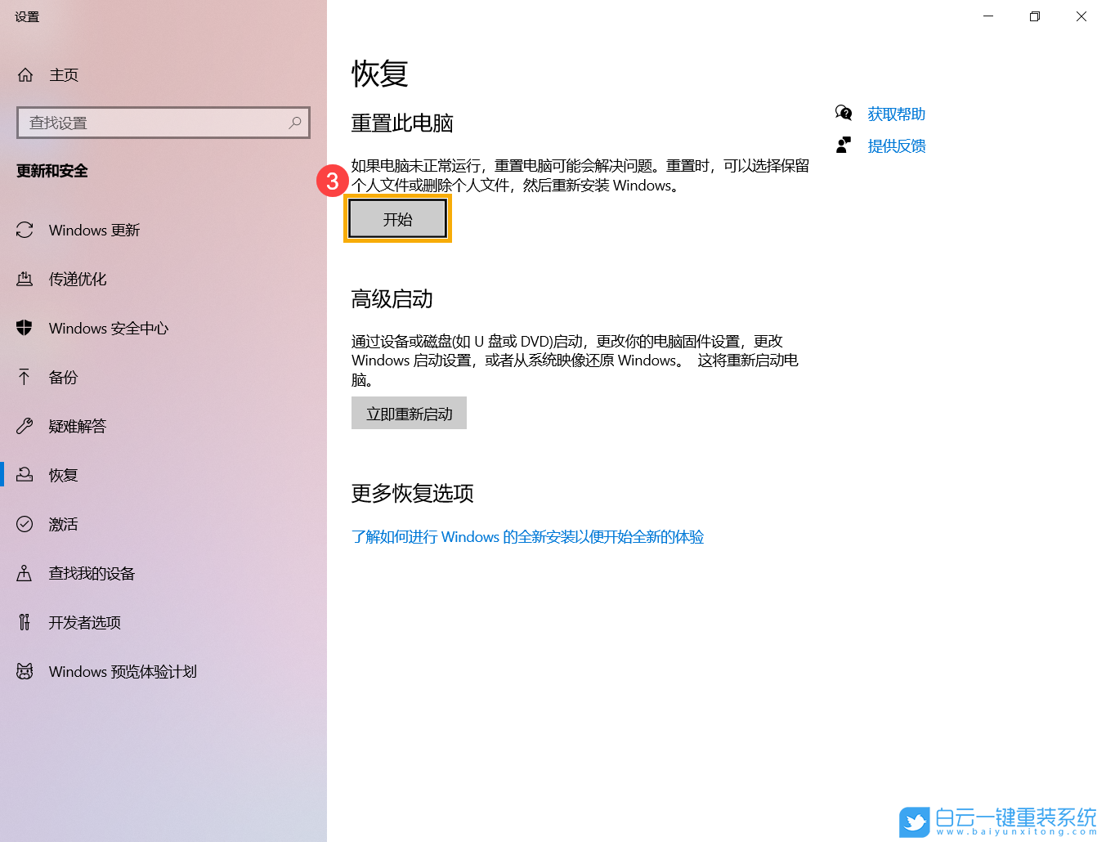Click the 提供反馈 feedback icon
Image resolution: width=1106 pixels, height=842 pixels.
pos(844,145)
